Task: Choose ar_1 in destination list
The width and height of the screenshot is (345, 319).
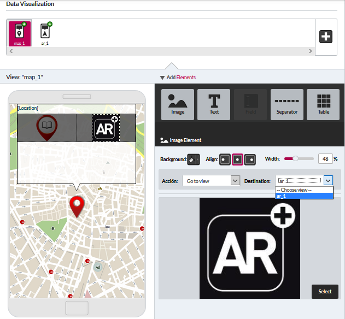Action: tap(304, 196)
